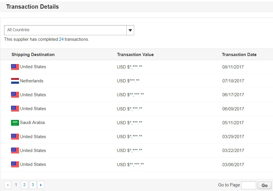Click the Transaction Date column header
Viewport: 273px width, 191px height.
239,55
